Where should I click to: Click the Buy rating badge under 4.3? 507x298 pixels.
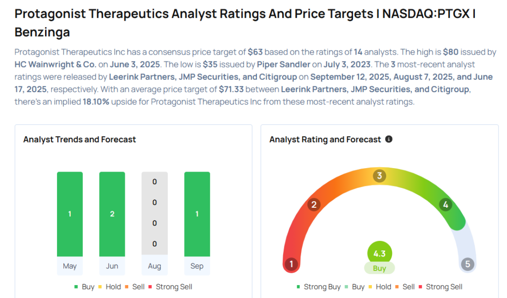point(379,268)
